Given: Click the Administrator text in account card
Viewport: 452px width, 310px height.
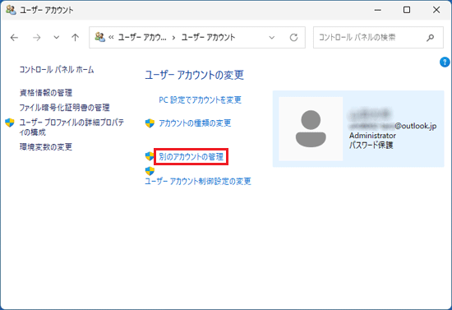Looking at the screenshot, I should [x=372, y=136].
